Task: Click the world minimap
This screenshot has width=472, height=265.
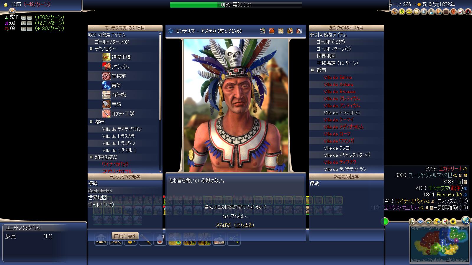Action: [440, 245]
